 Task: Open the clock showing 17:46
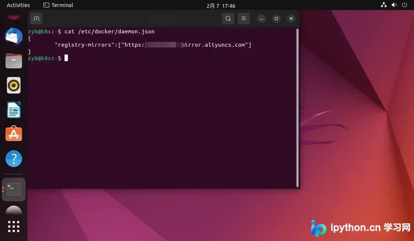[221, 6]
